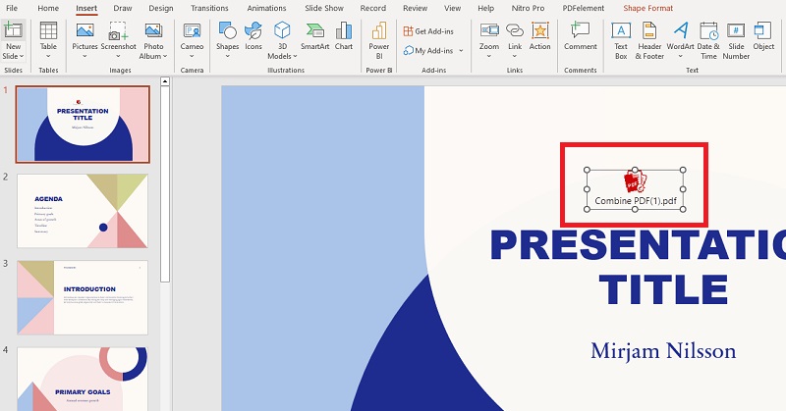Expand the Pictures dropdown arrow
786x411 pixels.
coord(84,56)
